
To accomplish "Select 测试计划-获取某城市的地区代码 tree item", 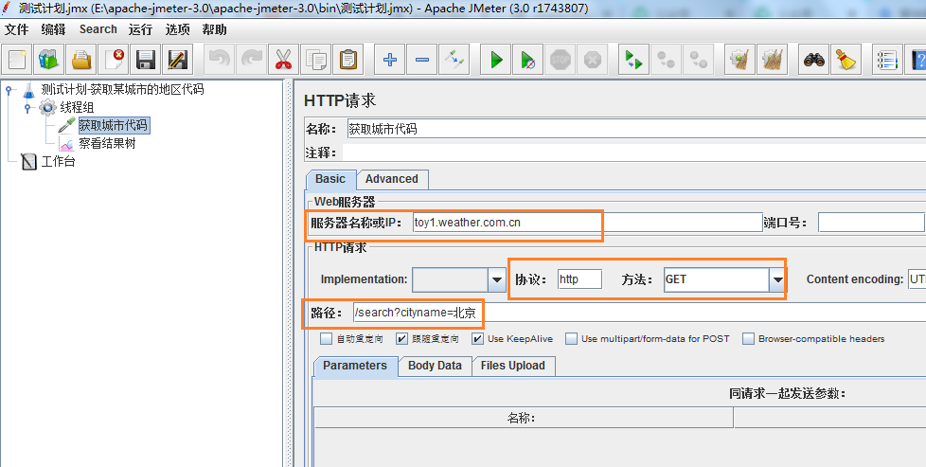I will click(122, 90).
